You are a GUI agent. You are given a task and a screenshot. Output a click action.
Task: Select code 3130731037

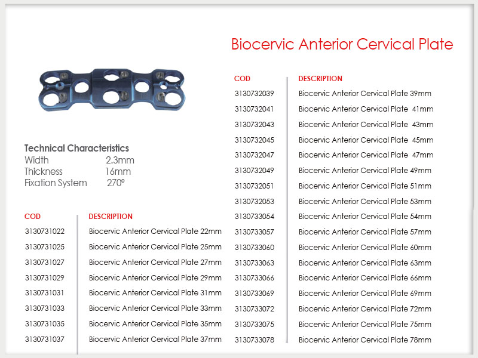click(45, 340)
